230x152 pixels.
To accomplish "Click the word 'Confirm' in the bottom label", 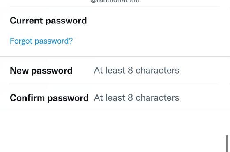I will (27, 98).
